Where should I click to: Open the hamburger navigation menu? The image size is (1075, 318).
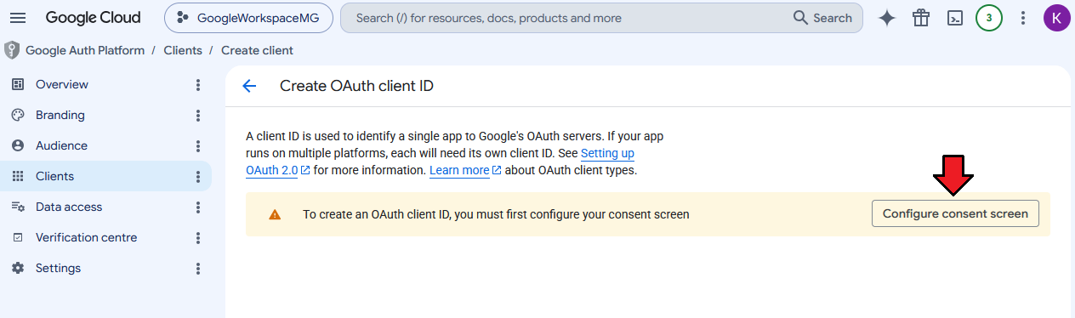(18, 18)
